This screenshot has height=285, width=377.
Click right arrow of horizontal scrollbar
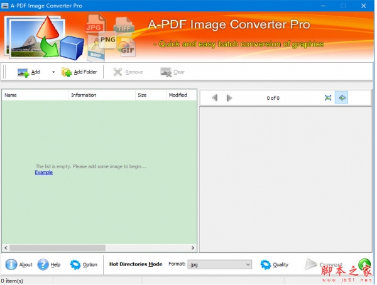coord(193,248)
